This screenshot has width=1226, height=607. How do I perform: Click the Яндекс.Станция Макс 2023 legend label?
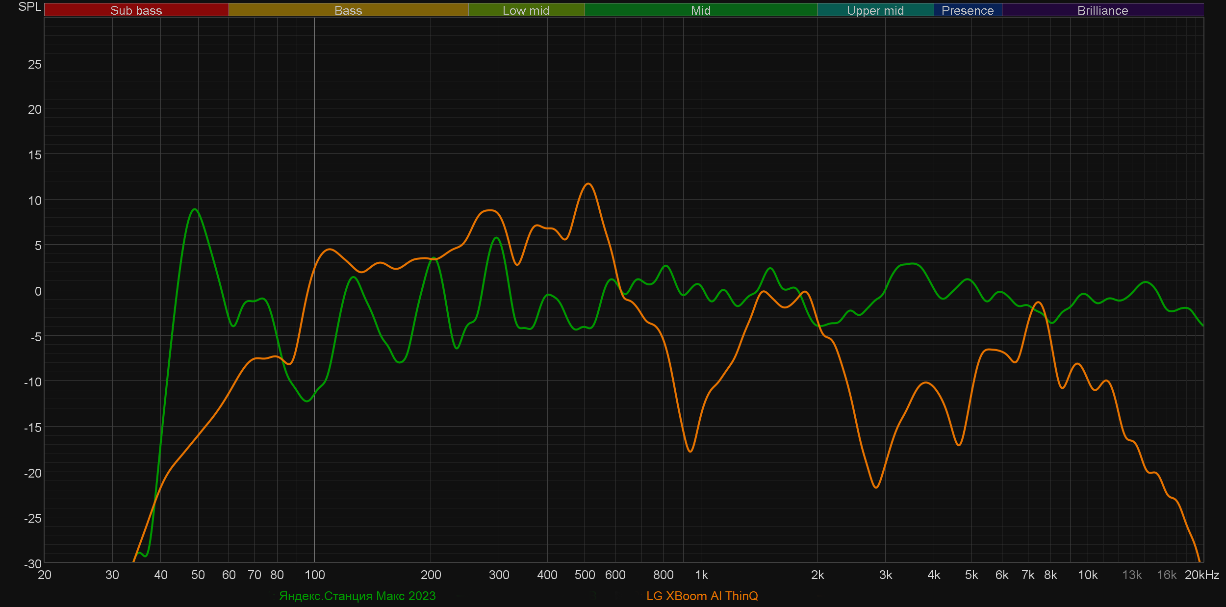click(357, 596)
